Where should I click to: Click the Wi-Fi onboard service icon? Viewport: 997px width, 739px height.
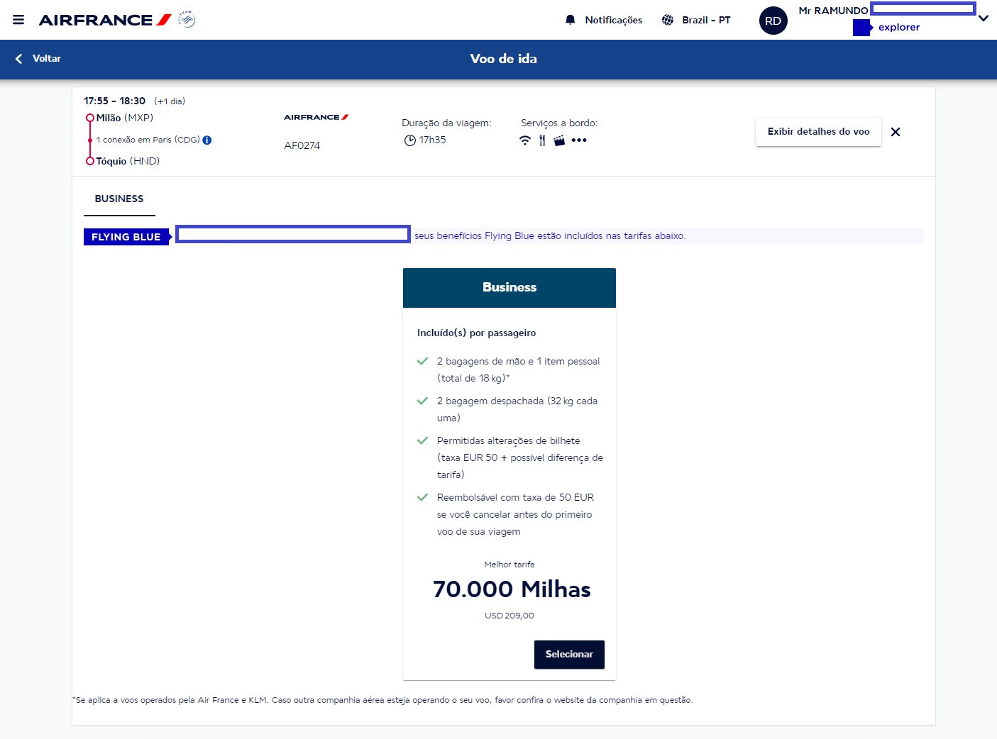(525, 140)
